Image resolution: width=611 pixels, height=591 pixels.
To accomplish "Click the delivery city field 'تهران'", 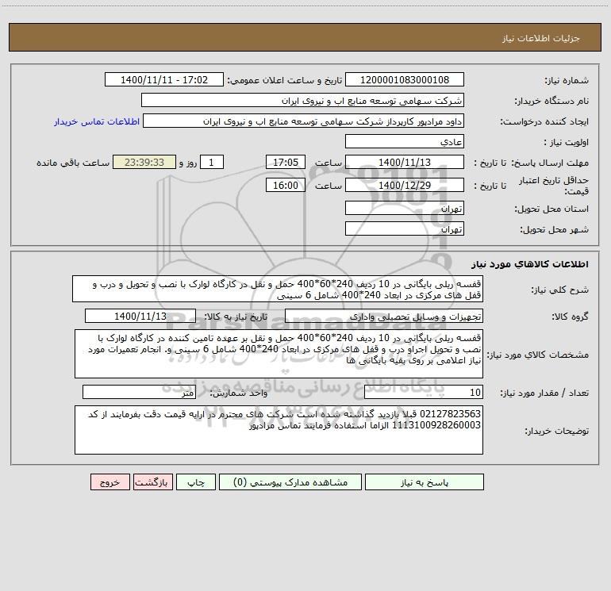I will [405, 228].
